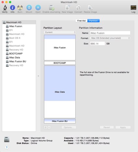Screen dimensions: 138x152
Task: Click the Enable Journaling toolbar icon
Action: click(51, 7)
